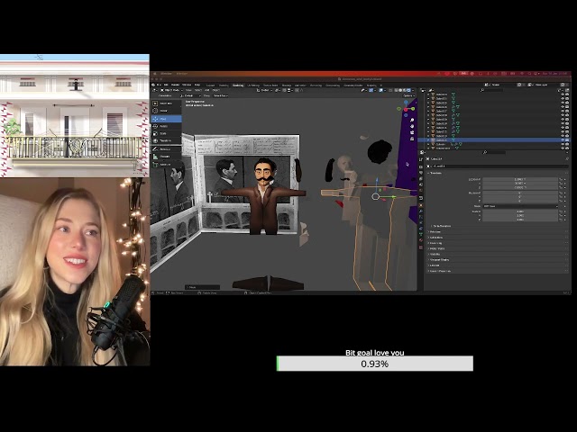Select the Measure ruler tool
The width and height of the screenshot is (577, 432).
point(166,157)
